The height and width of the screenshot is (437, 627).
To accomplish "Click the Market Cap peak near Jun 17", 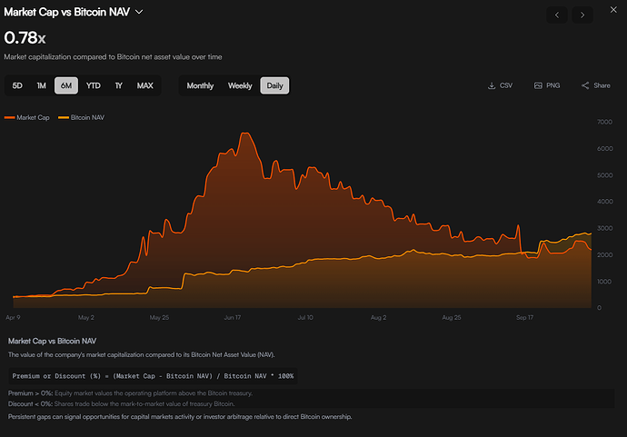I will point(244,134).
